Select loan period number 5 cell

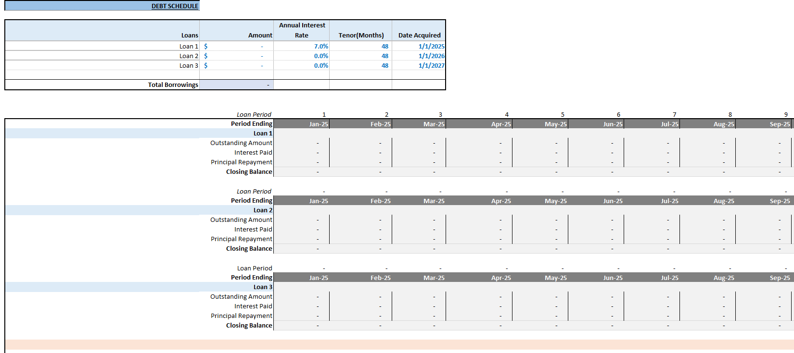[540, 114]
